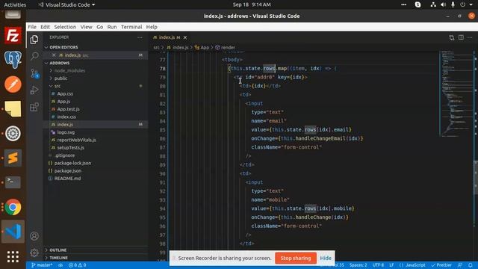
Task: Open the Search view in activity bar
Action: (34, 56)
